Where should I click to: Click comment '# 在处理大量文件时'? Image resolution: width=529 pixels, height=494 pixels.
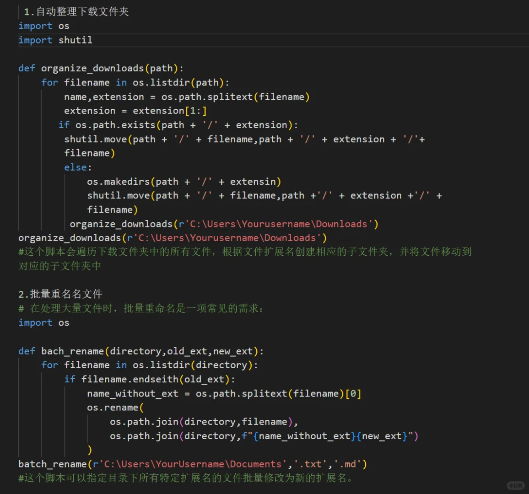tap(140, 308)
